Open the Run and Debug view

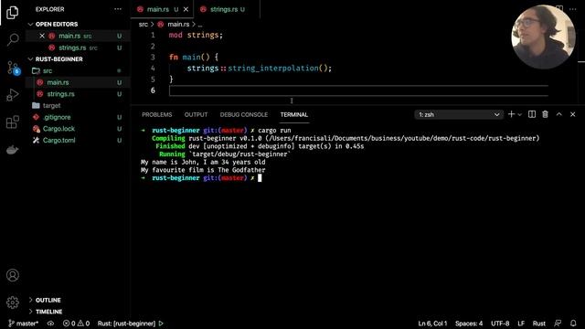point(12,95)
